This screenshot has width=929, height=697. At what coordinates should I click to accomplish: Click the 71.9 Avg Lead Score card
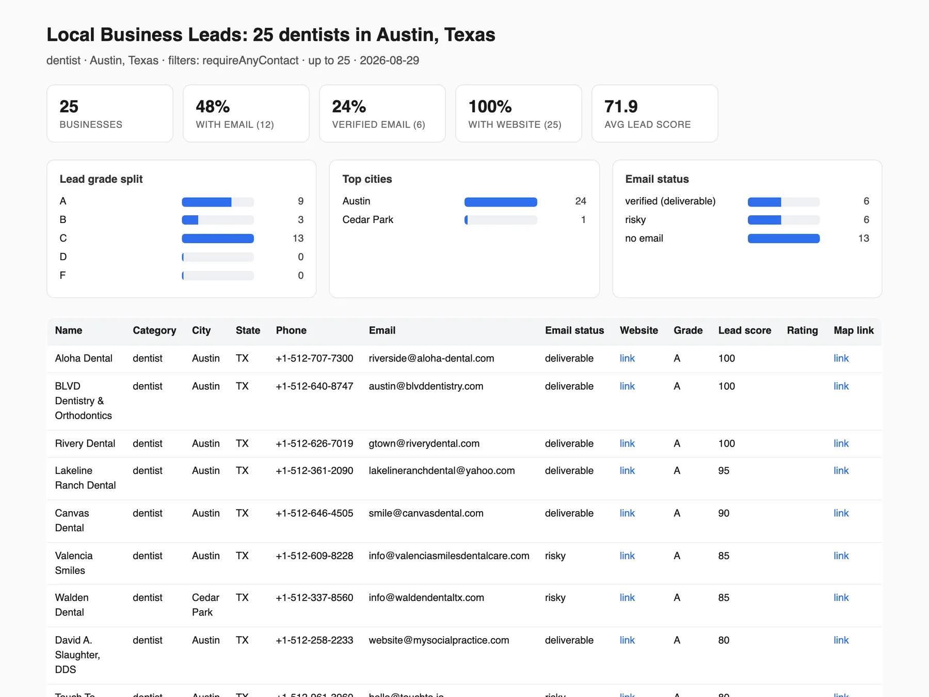(x=655, y=114)
